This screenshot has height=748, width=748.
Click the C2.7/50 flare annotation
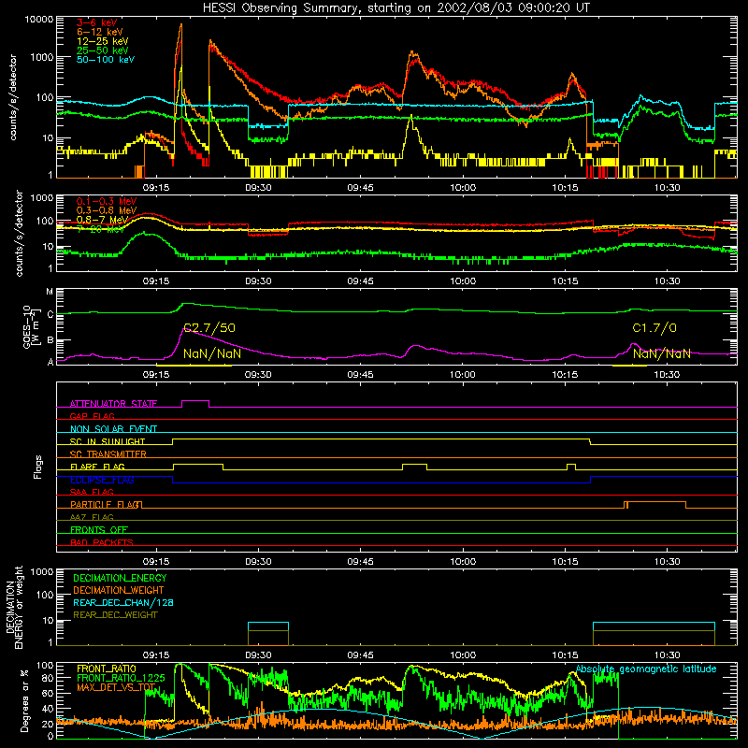(x=209, y=328)
